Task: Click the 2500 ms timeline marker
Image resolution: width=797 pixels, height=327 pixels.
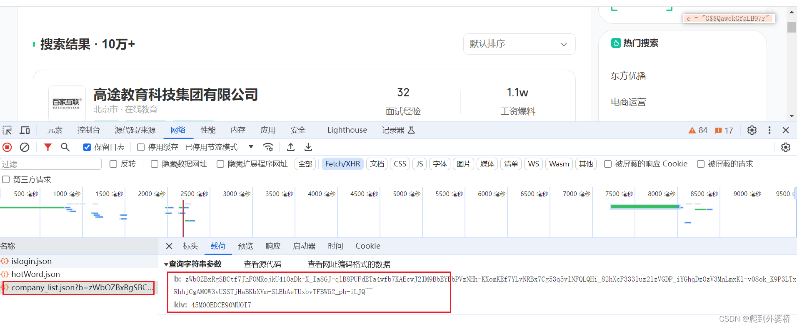Action: point(194,194)
